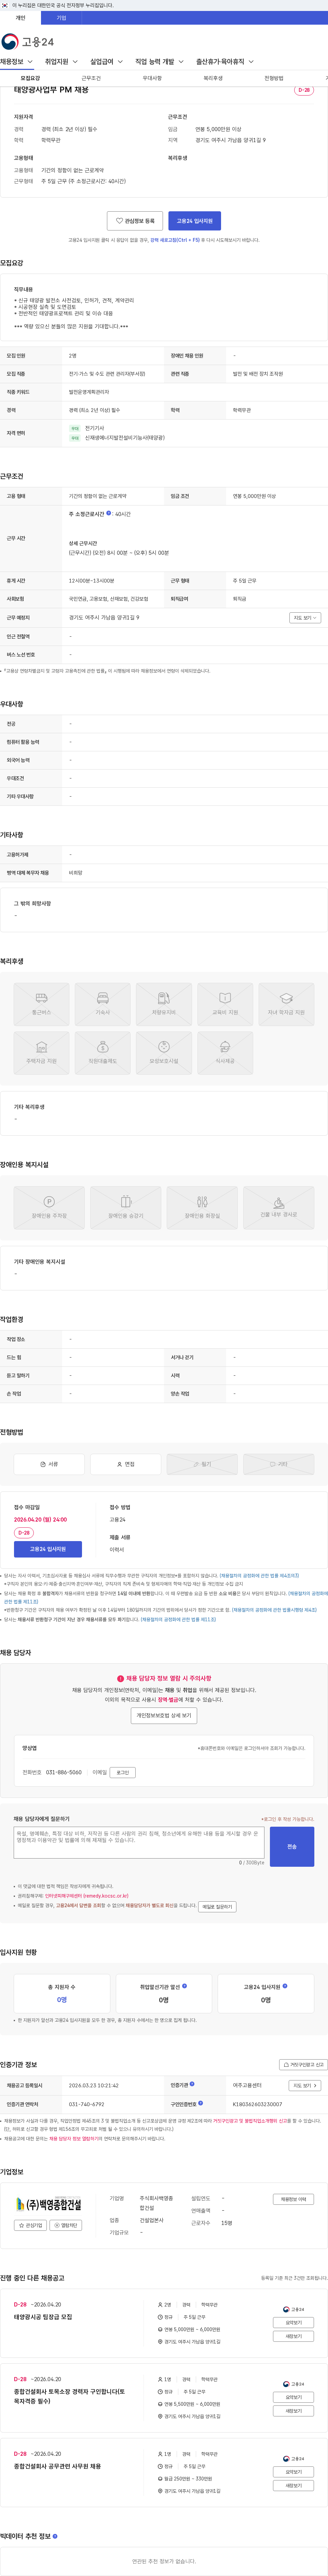Click the 모성보호시설 benefit icon
Screen dimensions: 328x2576
click(x=164, y=1053)
